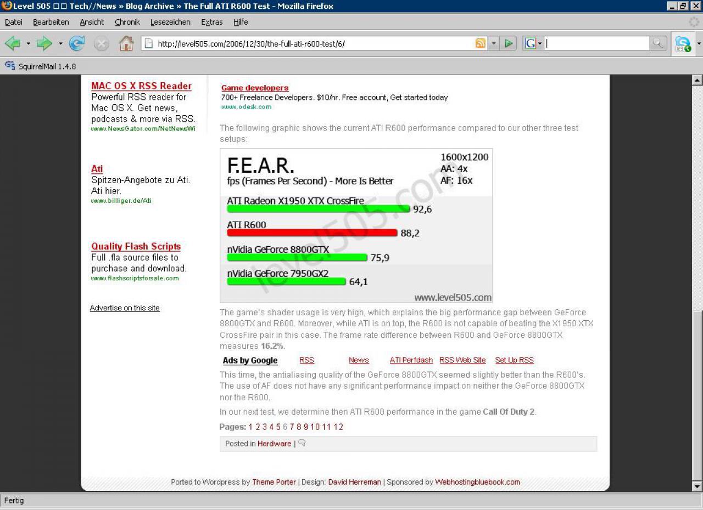Click the 'Fertig' status bar text
Viewport: 703px width, 510px height.
click(x=14, y=500)
